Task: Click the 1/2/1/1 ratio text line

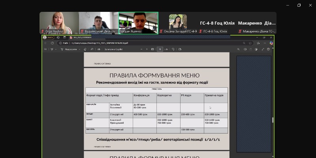Action: [x=158, y=139]
